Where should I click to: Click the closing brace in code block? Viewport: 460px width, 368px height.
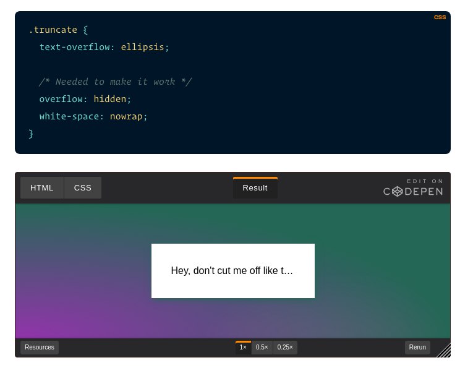[31, 134]
